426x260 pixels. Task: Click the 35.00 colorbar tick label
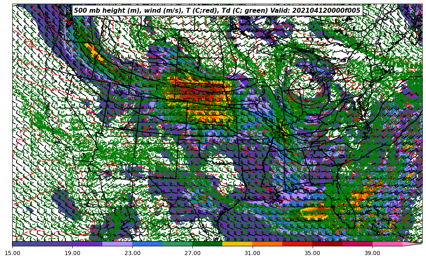click(313, 253)
